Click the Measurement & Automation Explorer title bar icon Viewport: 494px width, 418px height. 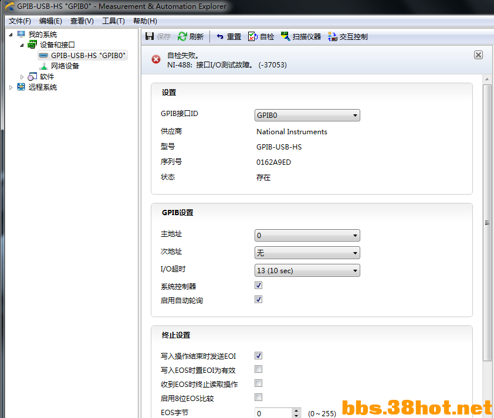click(x=9, y=6)
